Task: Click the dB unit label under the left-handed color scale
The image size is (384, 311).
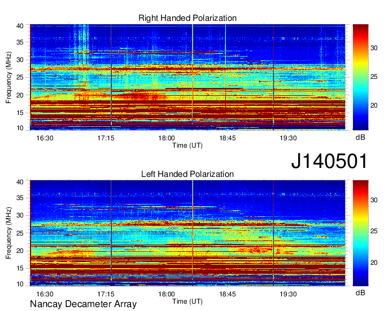Action: point(360,293)
